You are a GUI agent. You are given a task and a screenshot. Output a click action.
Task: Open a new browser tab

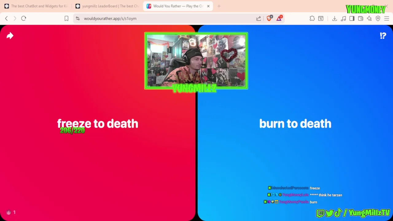point(219,6)
